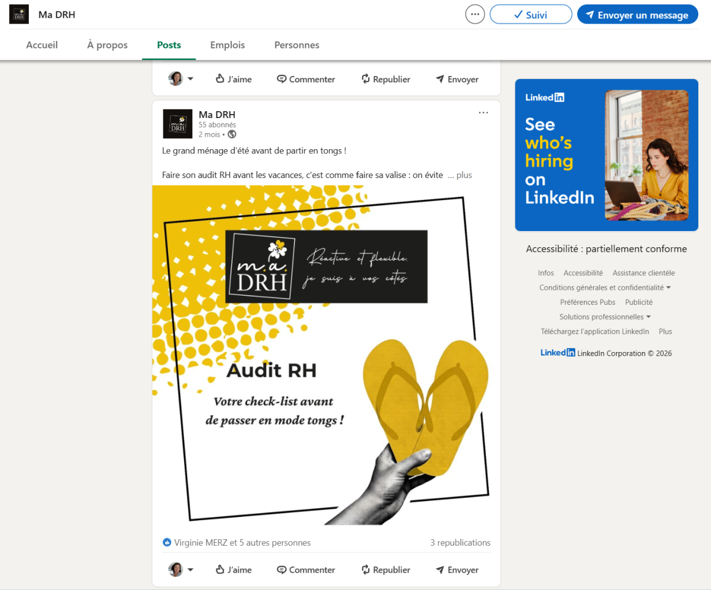Like the Audit RH post with J'aime
The height and width of the screenshot is (590, 711).
click(234, 570)
